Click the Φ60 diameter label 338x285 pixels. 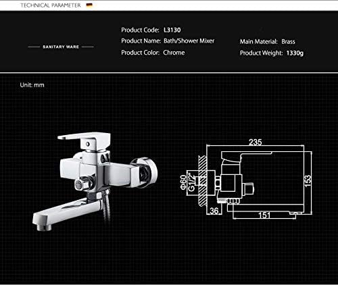(183, 183)
